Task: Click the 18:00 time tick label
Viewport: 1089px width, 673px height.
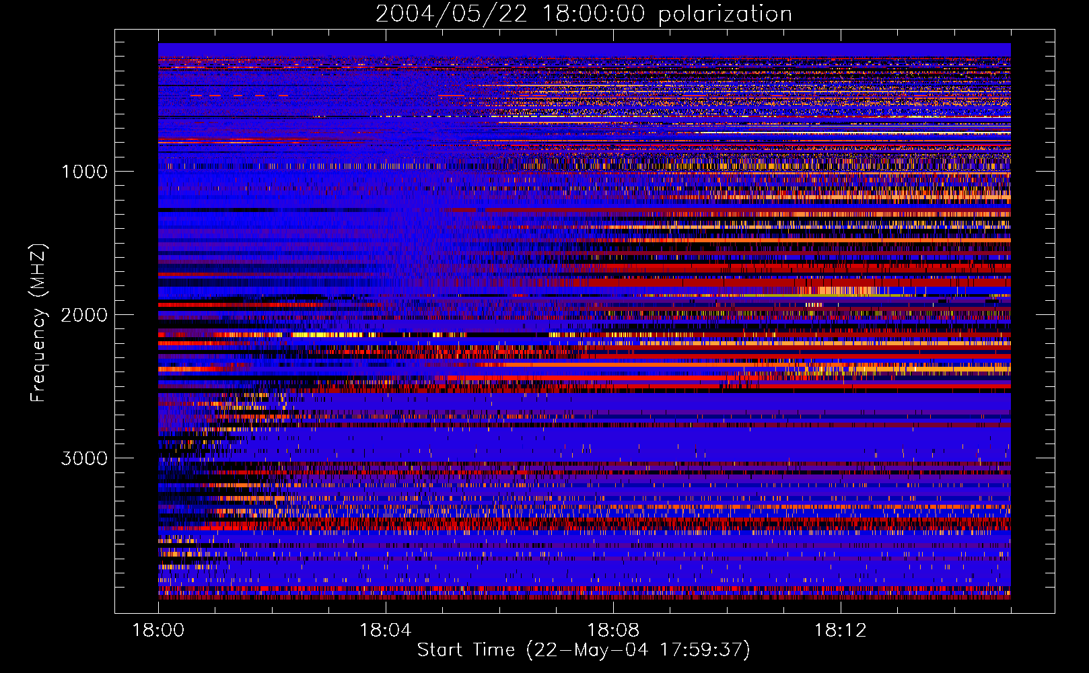Action: tap(158, 631)
